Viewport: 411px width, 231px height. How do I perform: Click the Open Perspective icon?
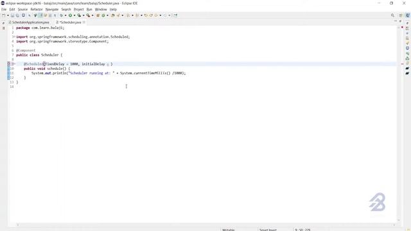point(401,15)
